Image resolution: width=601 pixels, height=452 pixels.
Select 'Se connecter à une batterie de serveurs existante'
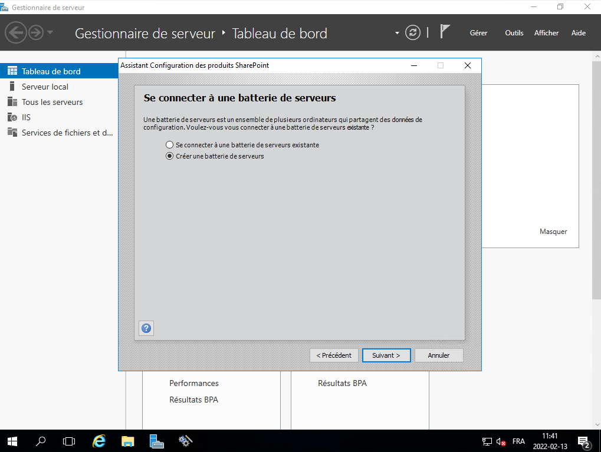tap(242, 145)
